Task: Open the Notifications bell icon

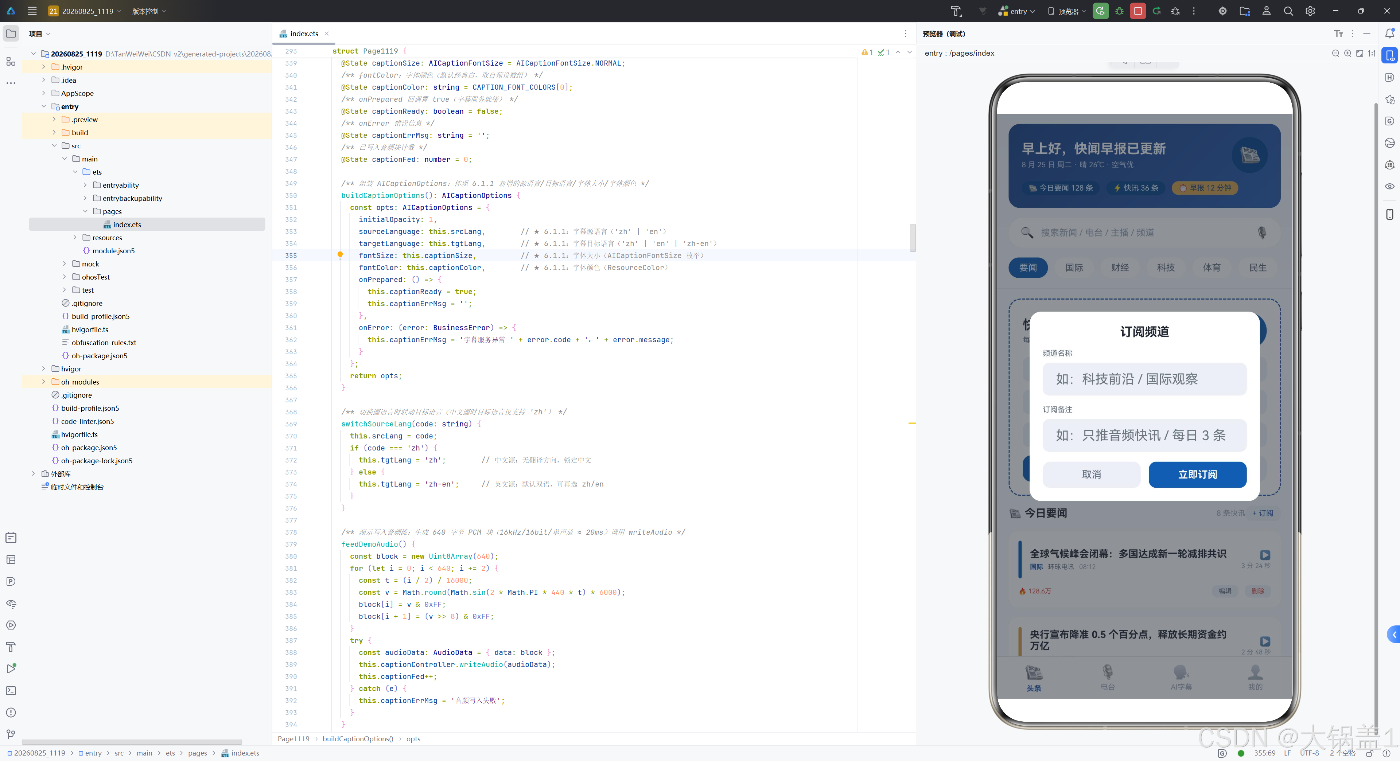Action: (x=1390, y=34)
